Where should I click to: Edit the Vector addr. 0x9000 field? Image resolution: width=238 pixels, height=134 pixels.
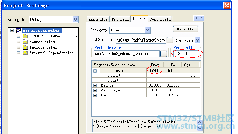click(x=187, y=54)
